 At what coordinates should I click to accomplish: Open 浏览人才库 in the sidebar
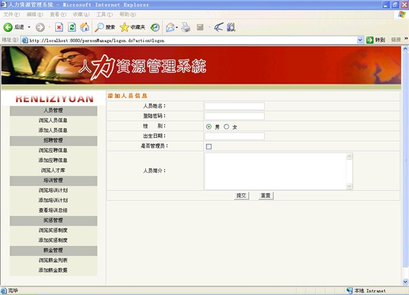click(53, 170)
